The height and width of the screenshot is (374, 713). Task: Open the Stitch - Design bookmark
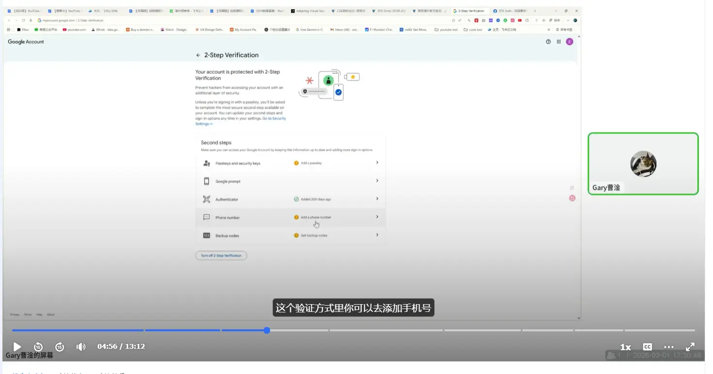click(x=174, y=30)
